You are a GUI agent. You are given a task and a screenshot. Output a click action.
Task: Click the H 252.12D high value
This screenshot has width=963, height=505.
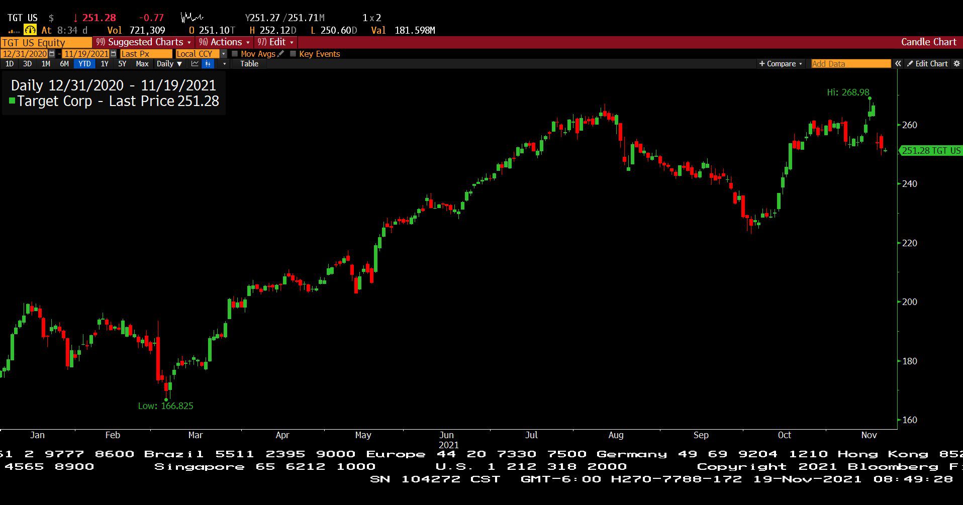pos(273,30)
